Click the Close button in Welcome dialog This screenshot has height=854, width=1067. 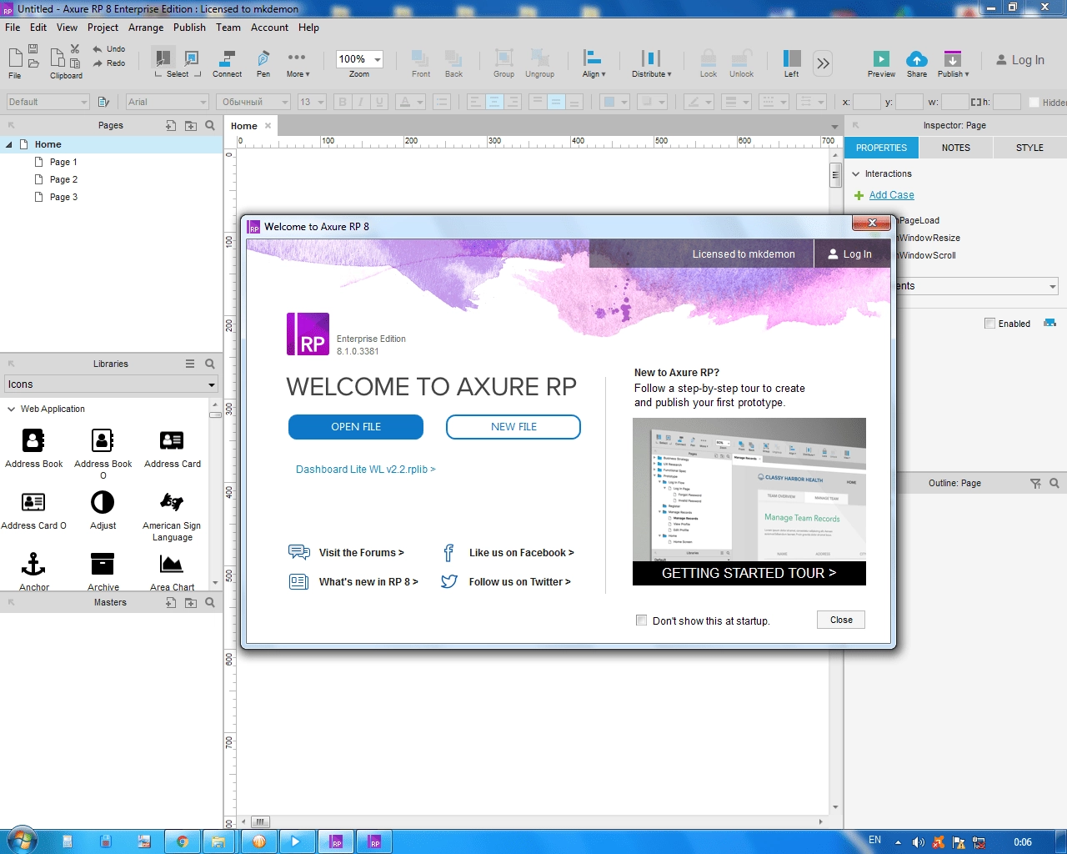coord(841,620)
